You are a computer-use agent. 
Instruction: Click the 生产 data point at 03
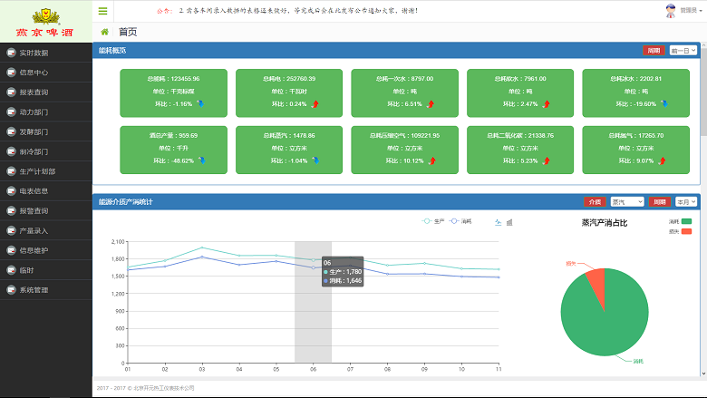tap(202, 248)
